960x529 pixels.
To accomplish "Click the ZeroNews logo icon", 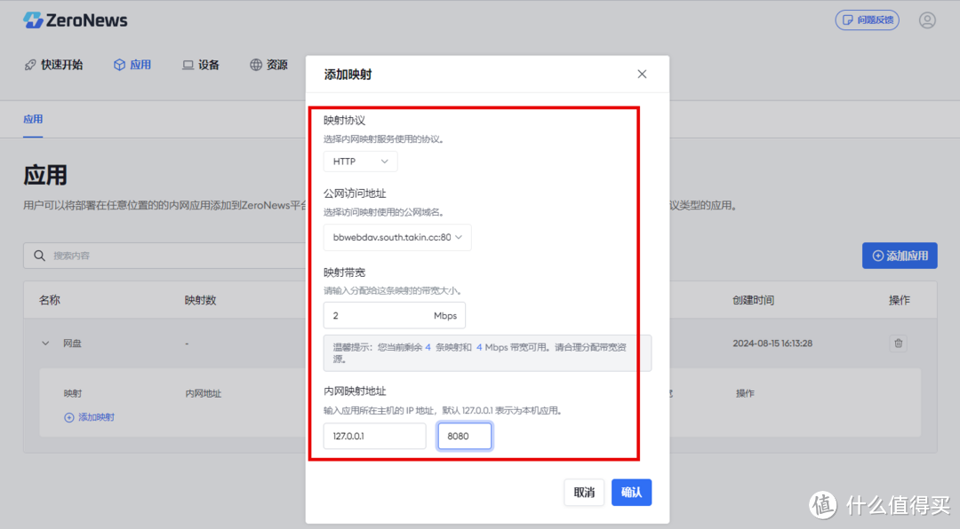I will [33, 20].
